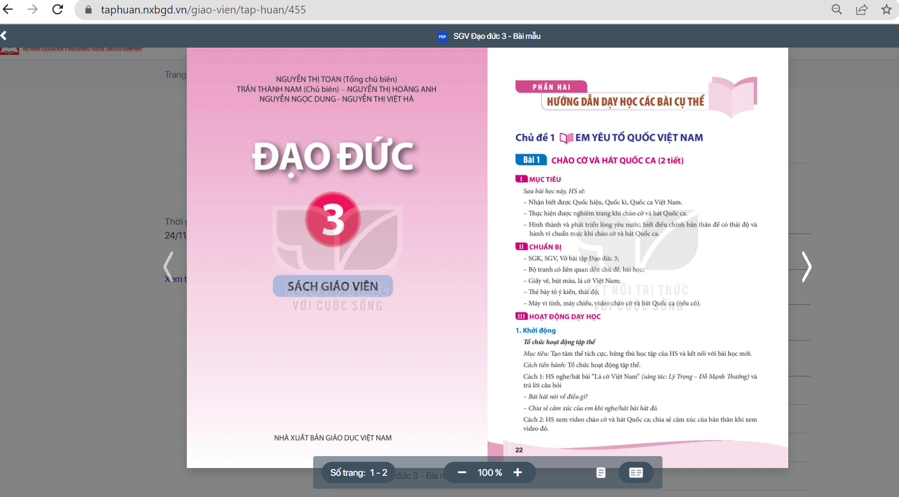Click 'NHÀ XUẤT BẢN GIÁO DỤC VIỆT NAM' text

333,438
